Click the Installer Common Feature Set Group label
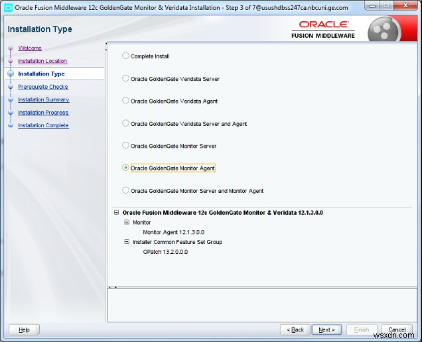The width and height of the screenshot is (422, 342). click(x=178, y=242)
